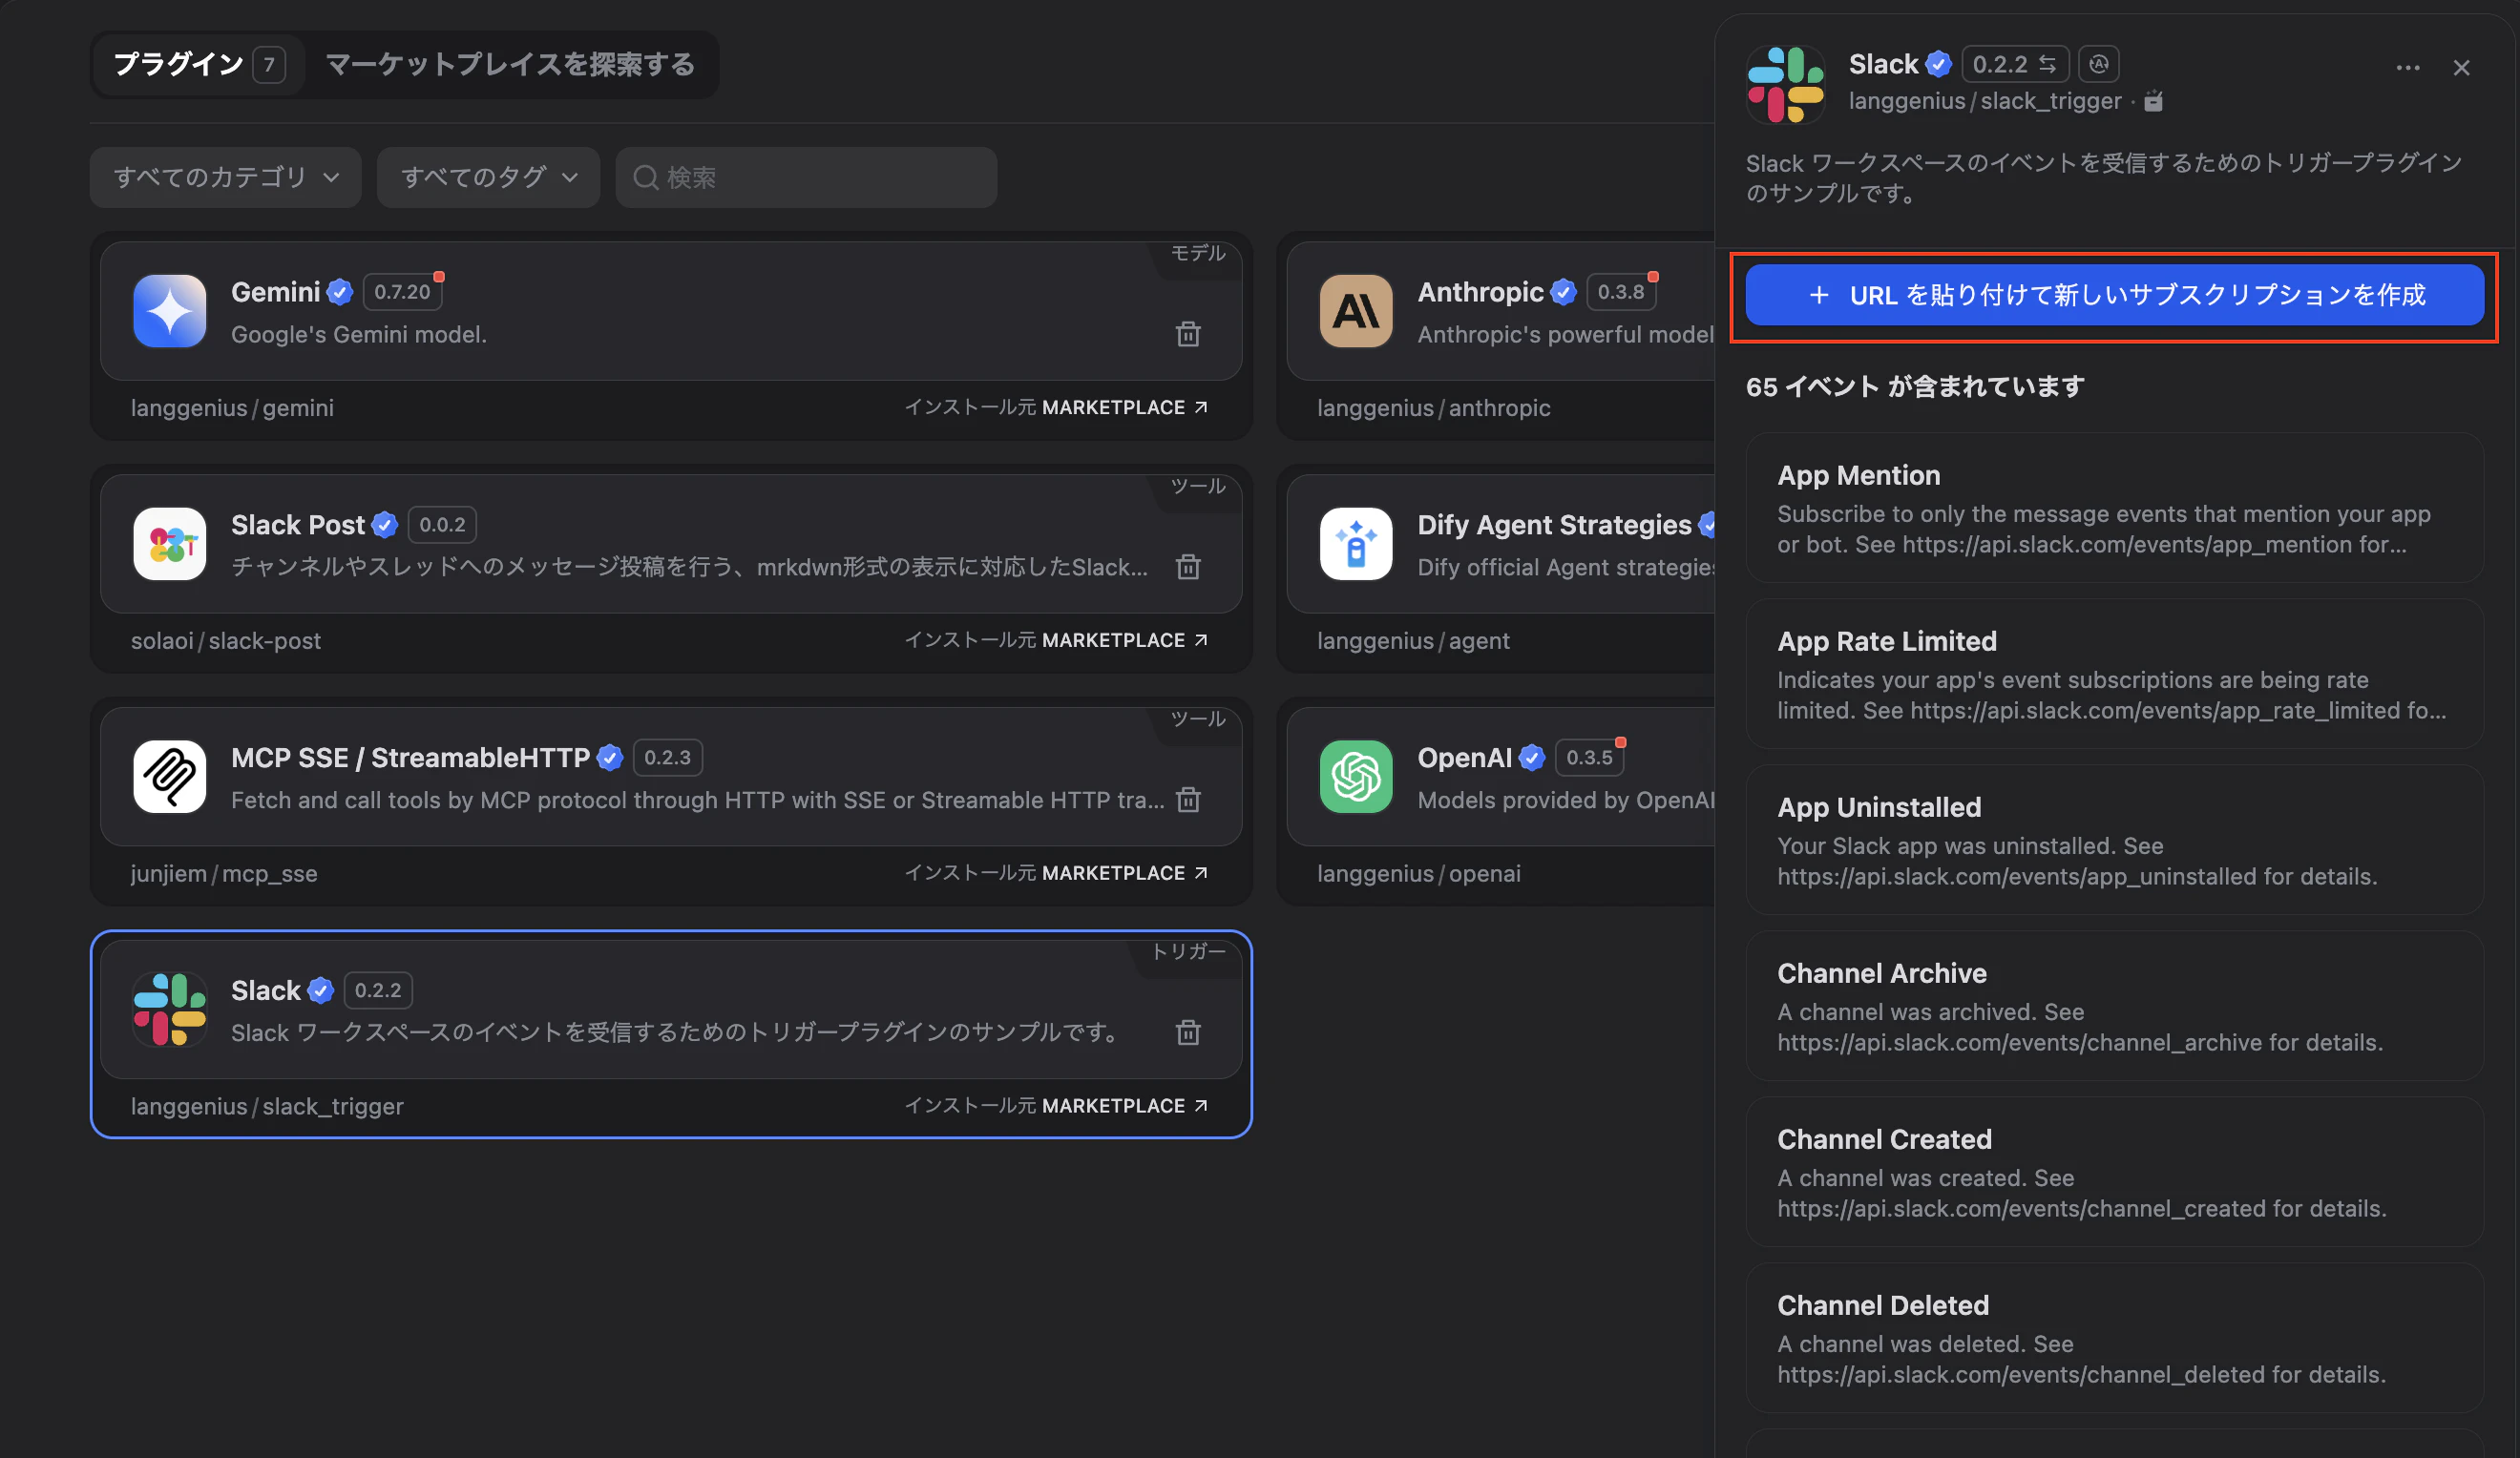Open the three-dot more options menu

2408,68
